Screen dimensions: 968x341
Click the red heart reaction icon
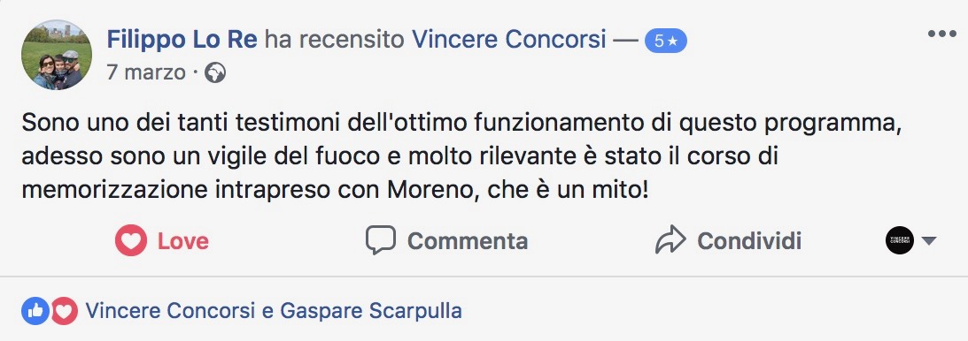[64, 311]
